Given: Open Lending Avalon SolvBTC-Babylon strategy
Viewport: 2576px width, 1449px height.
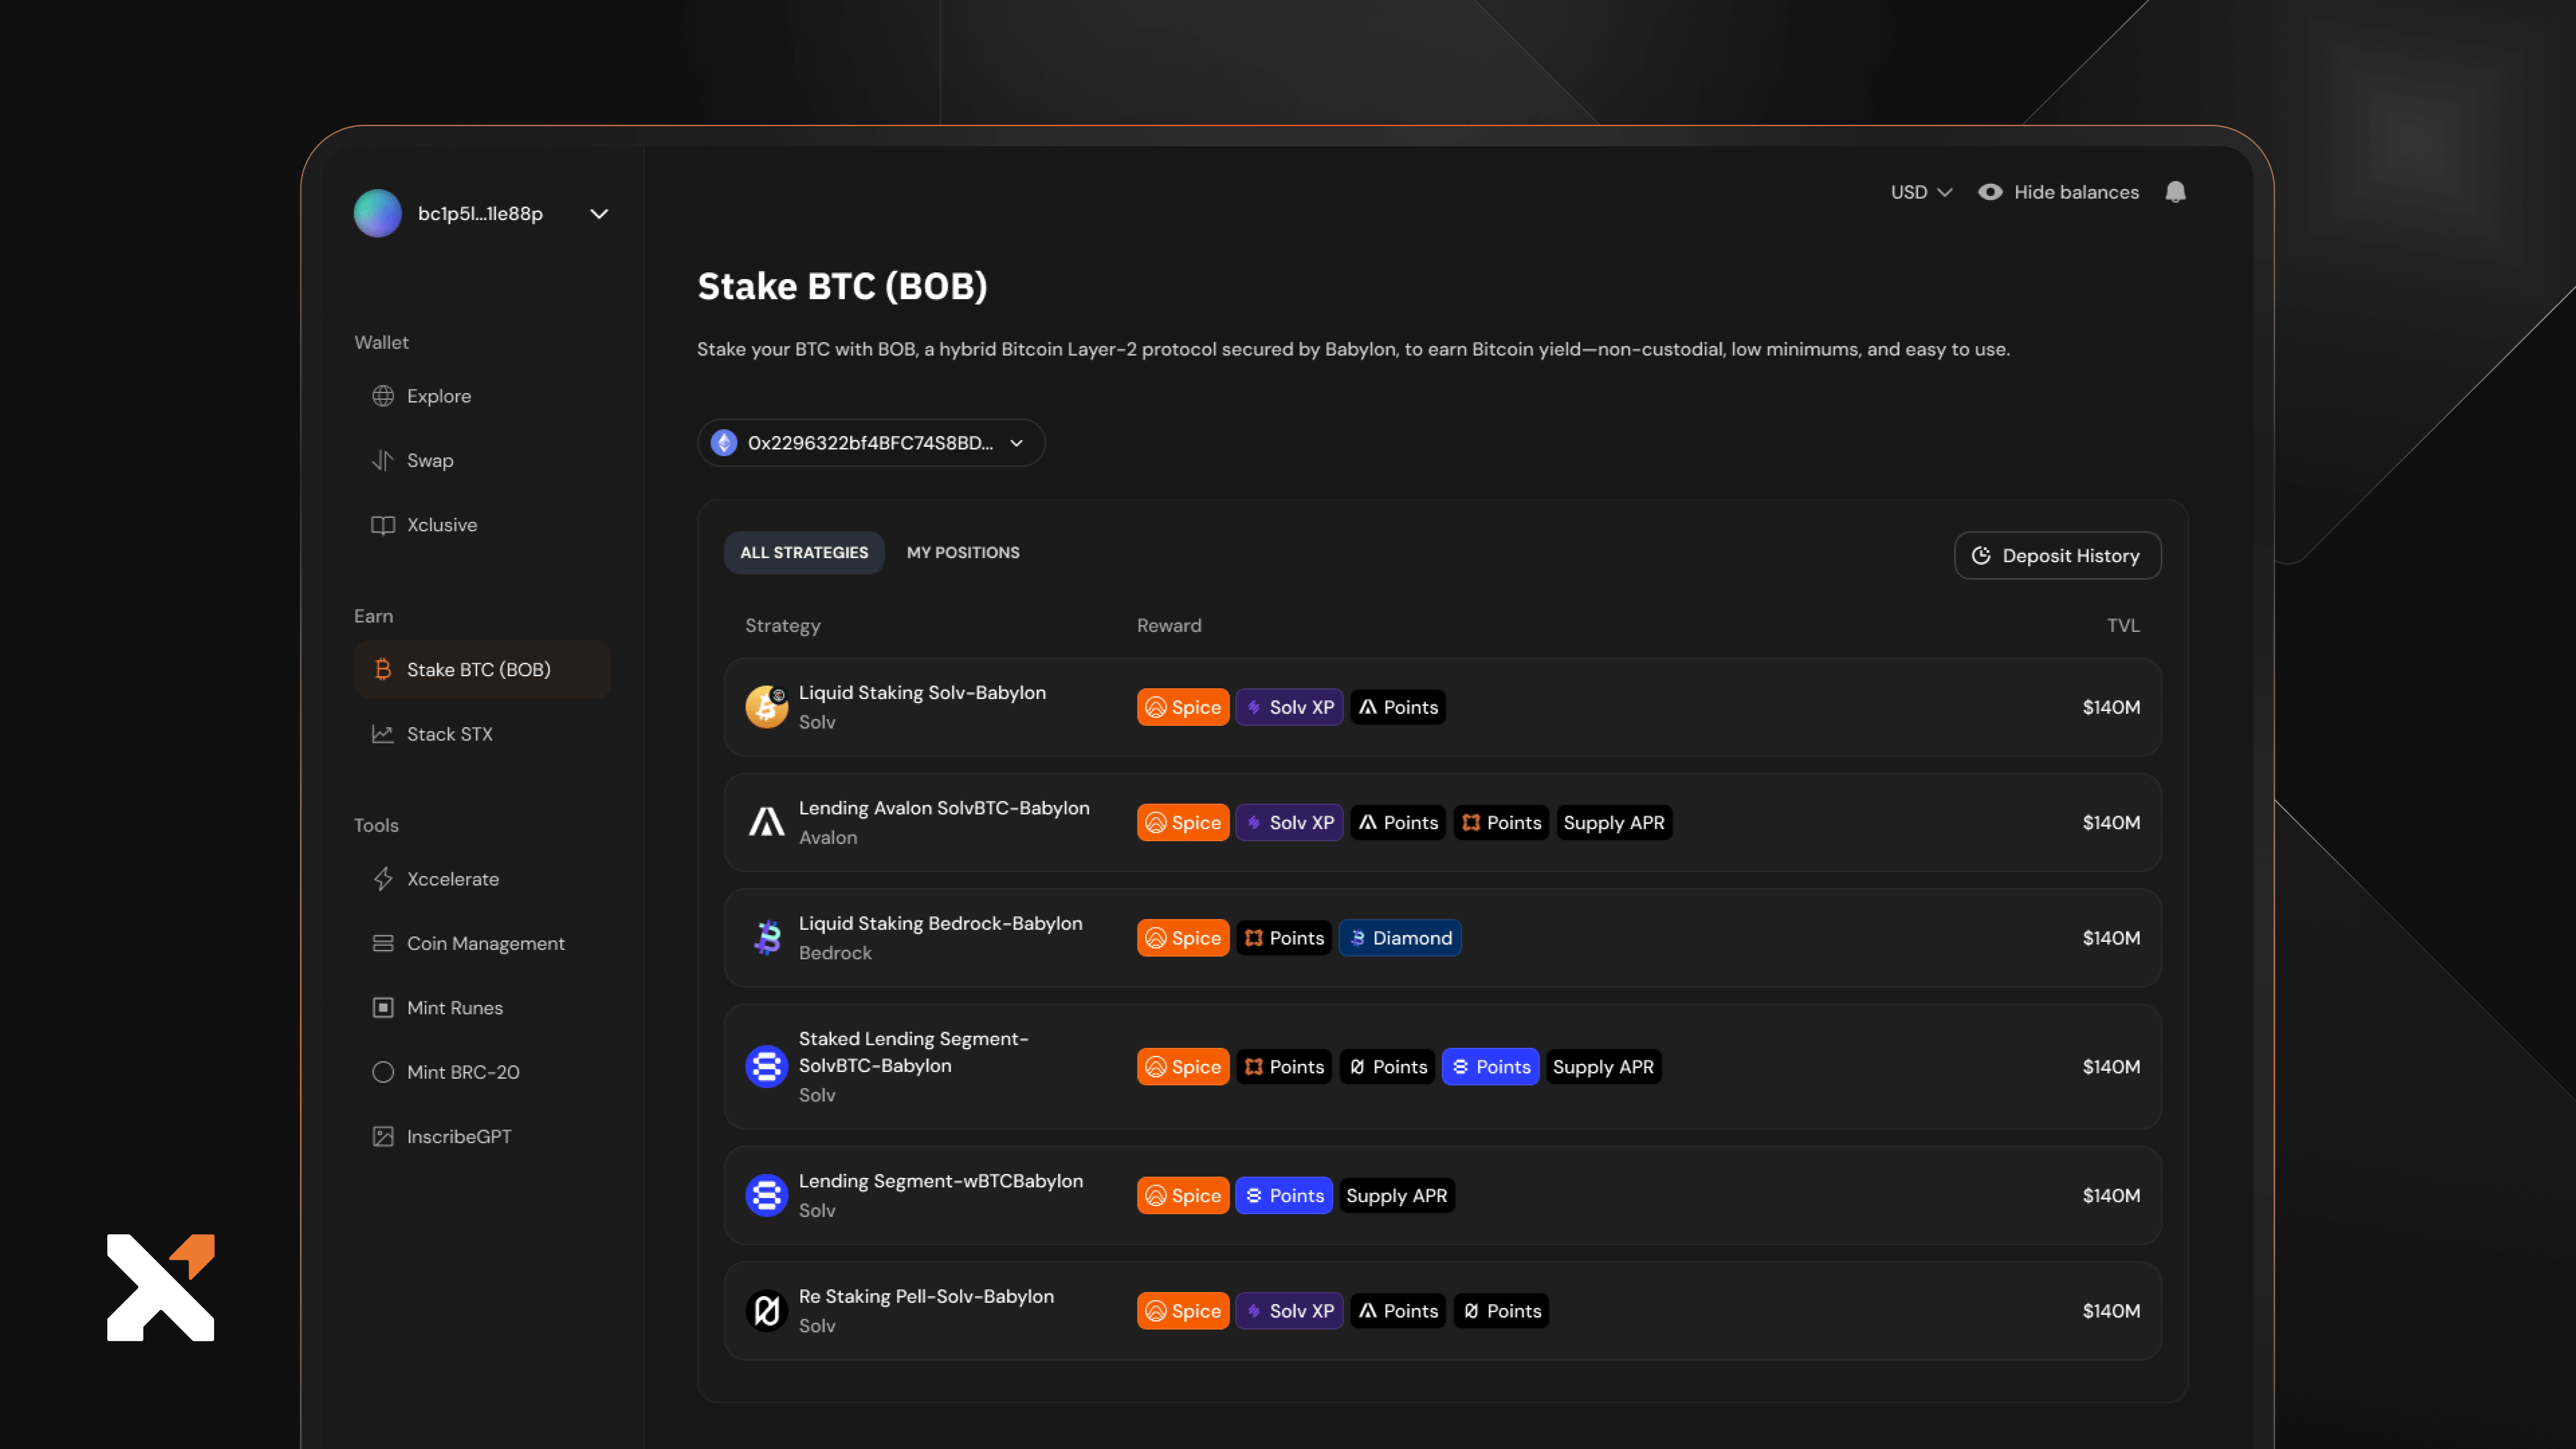Looking at the screenshot, I should tap(1442, 823).
